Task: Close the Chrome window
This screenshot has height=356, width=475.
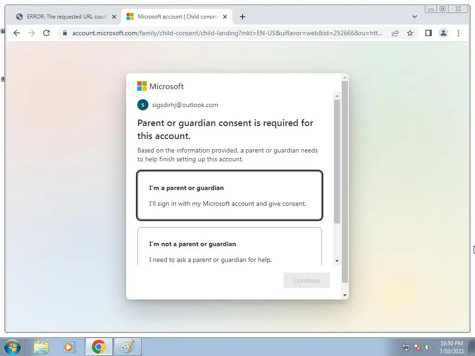Action: pyautogui.click(x=458, y=9)
